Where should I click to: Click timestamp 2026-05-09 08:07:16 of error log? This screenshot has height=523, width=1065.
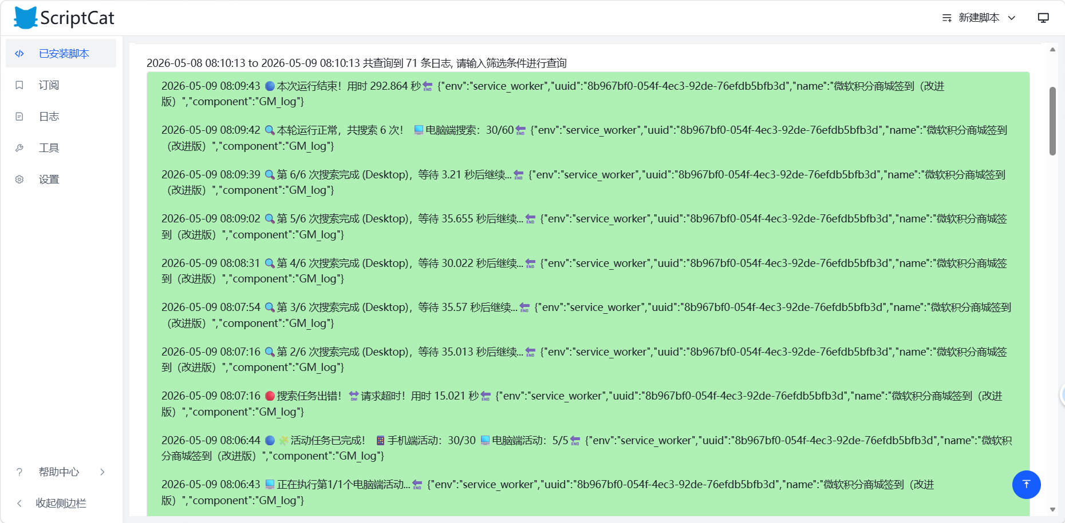(x=211, y=396)
